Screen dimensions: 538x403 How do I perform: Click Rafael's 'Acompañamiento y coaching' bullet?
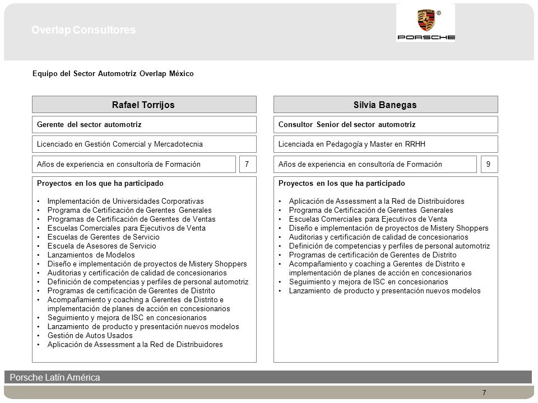pos(138,304)
